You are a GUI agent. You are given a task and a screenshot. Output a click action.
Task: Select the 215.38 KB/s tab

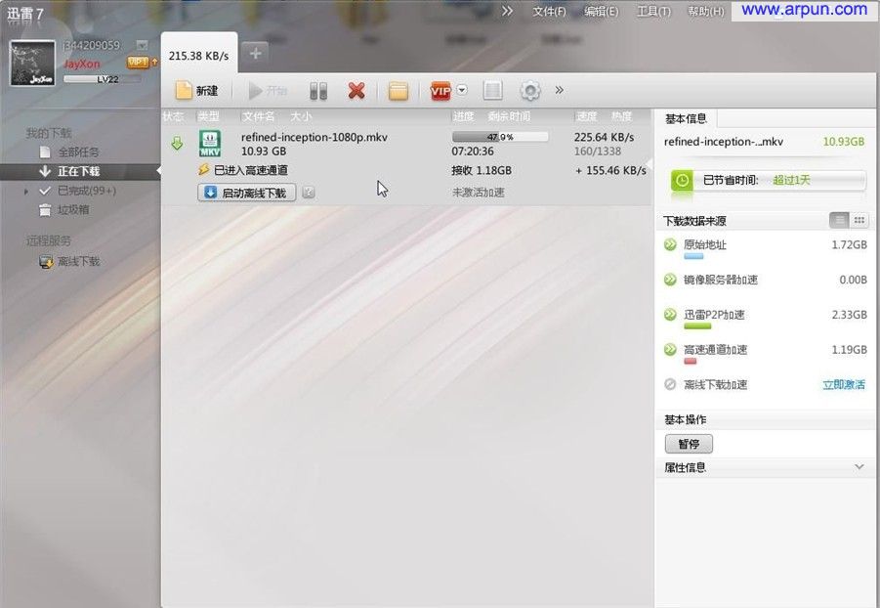[198, 56]
